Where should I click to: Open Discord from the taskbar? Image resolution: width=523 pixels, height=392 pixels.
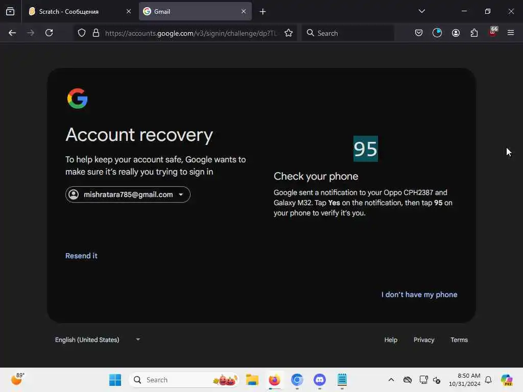(x=320, y=380)
